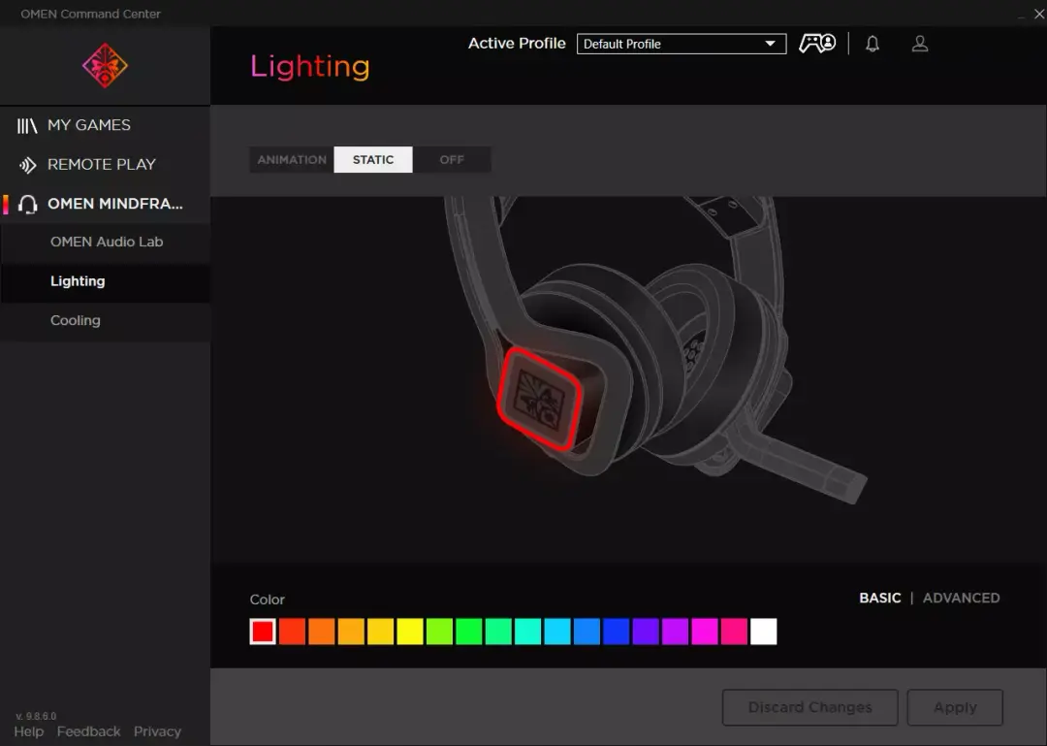Pick the hot pink color swatch
The image size is (1047, 746).
click(734, 632)
